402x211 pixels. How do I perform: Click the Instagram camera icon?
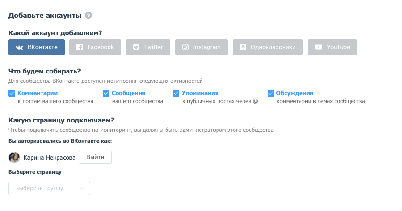tap(185, 47)
